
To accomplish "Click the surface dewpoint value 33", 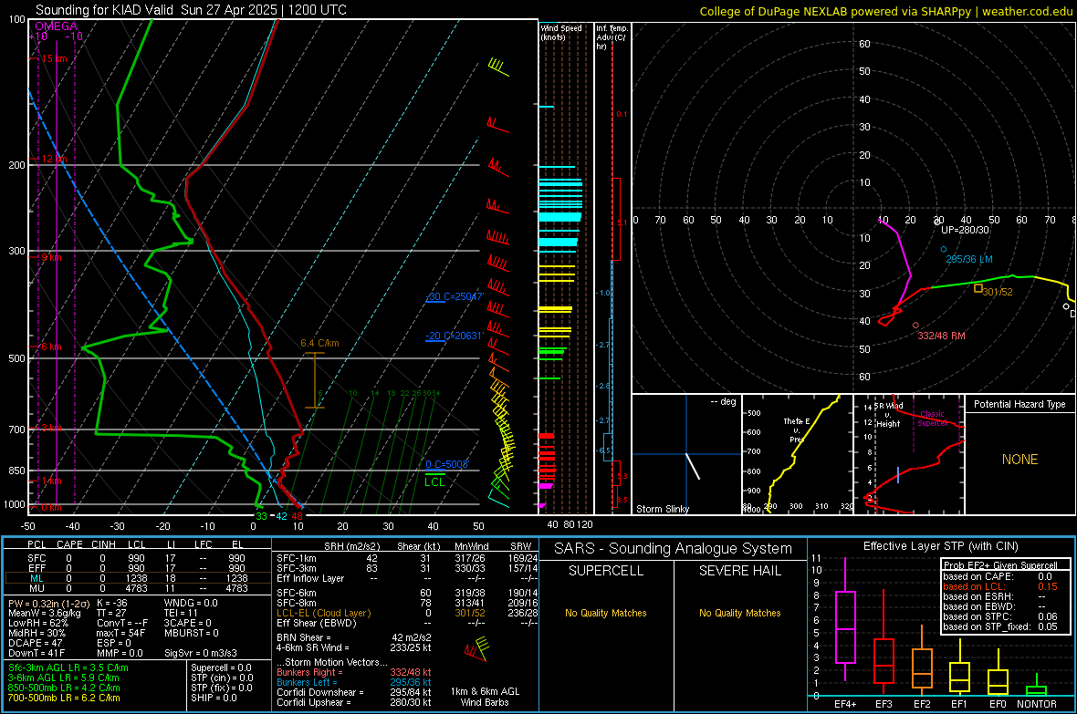I will 261,516.
